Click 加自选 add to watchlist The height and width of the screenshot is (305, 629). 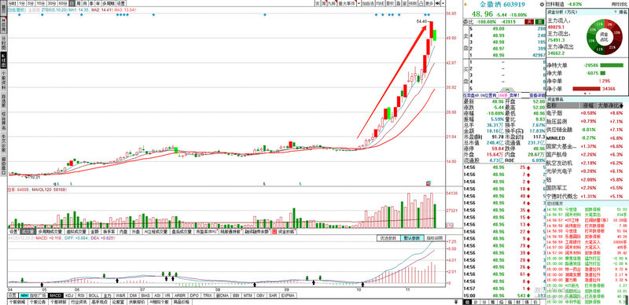368,3
